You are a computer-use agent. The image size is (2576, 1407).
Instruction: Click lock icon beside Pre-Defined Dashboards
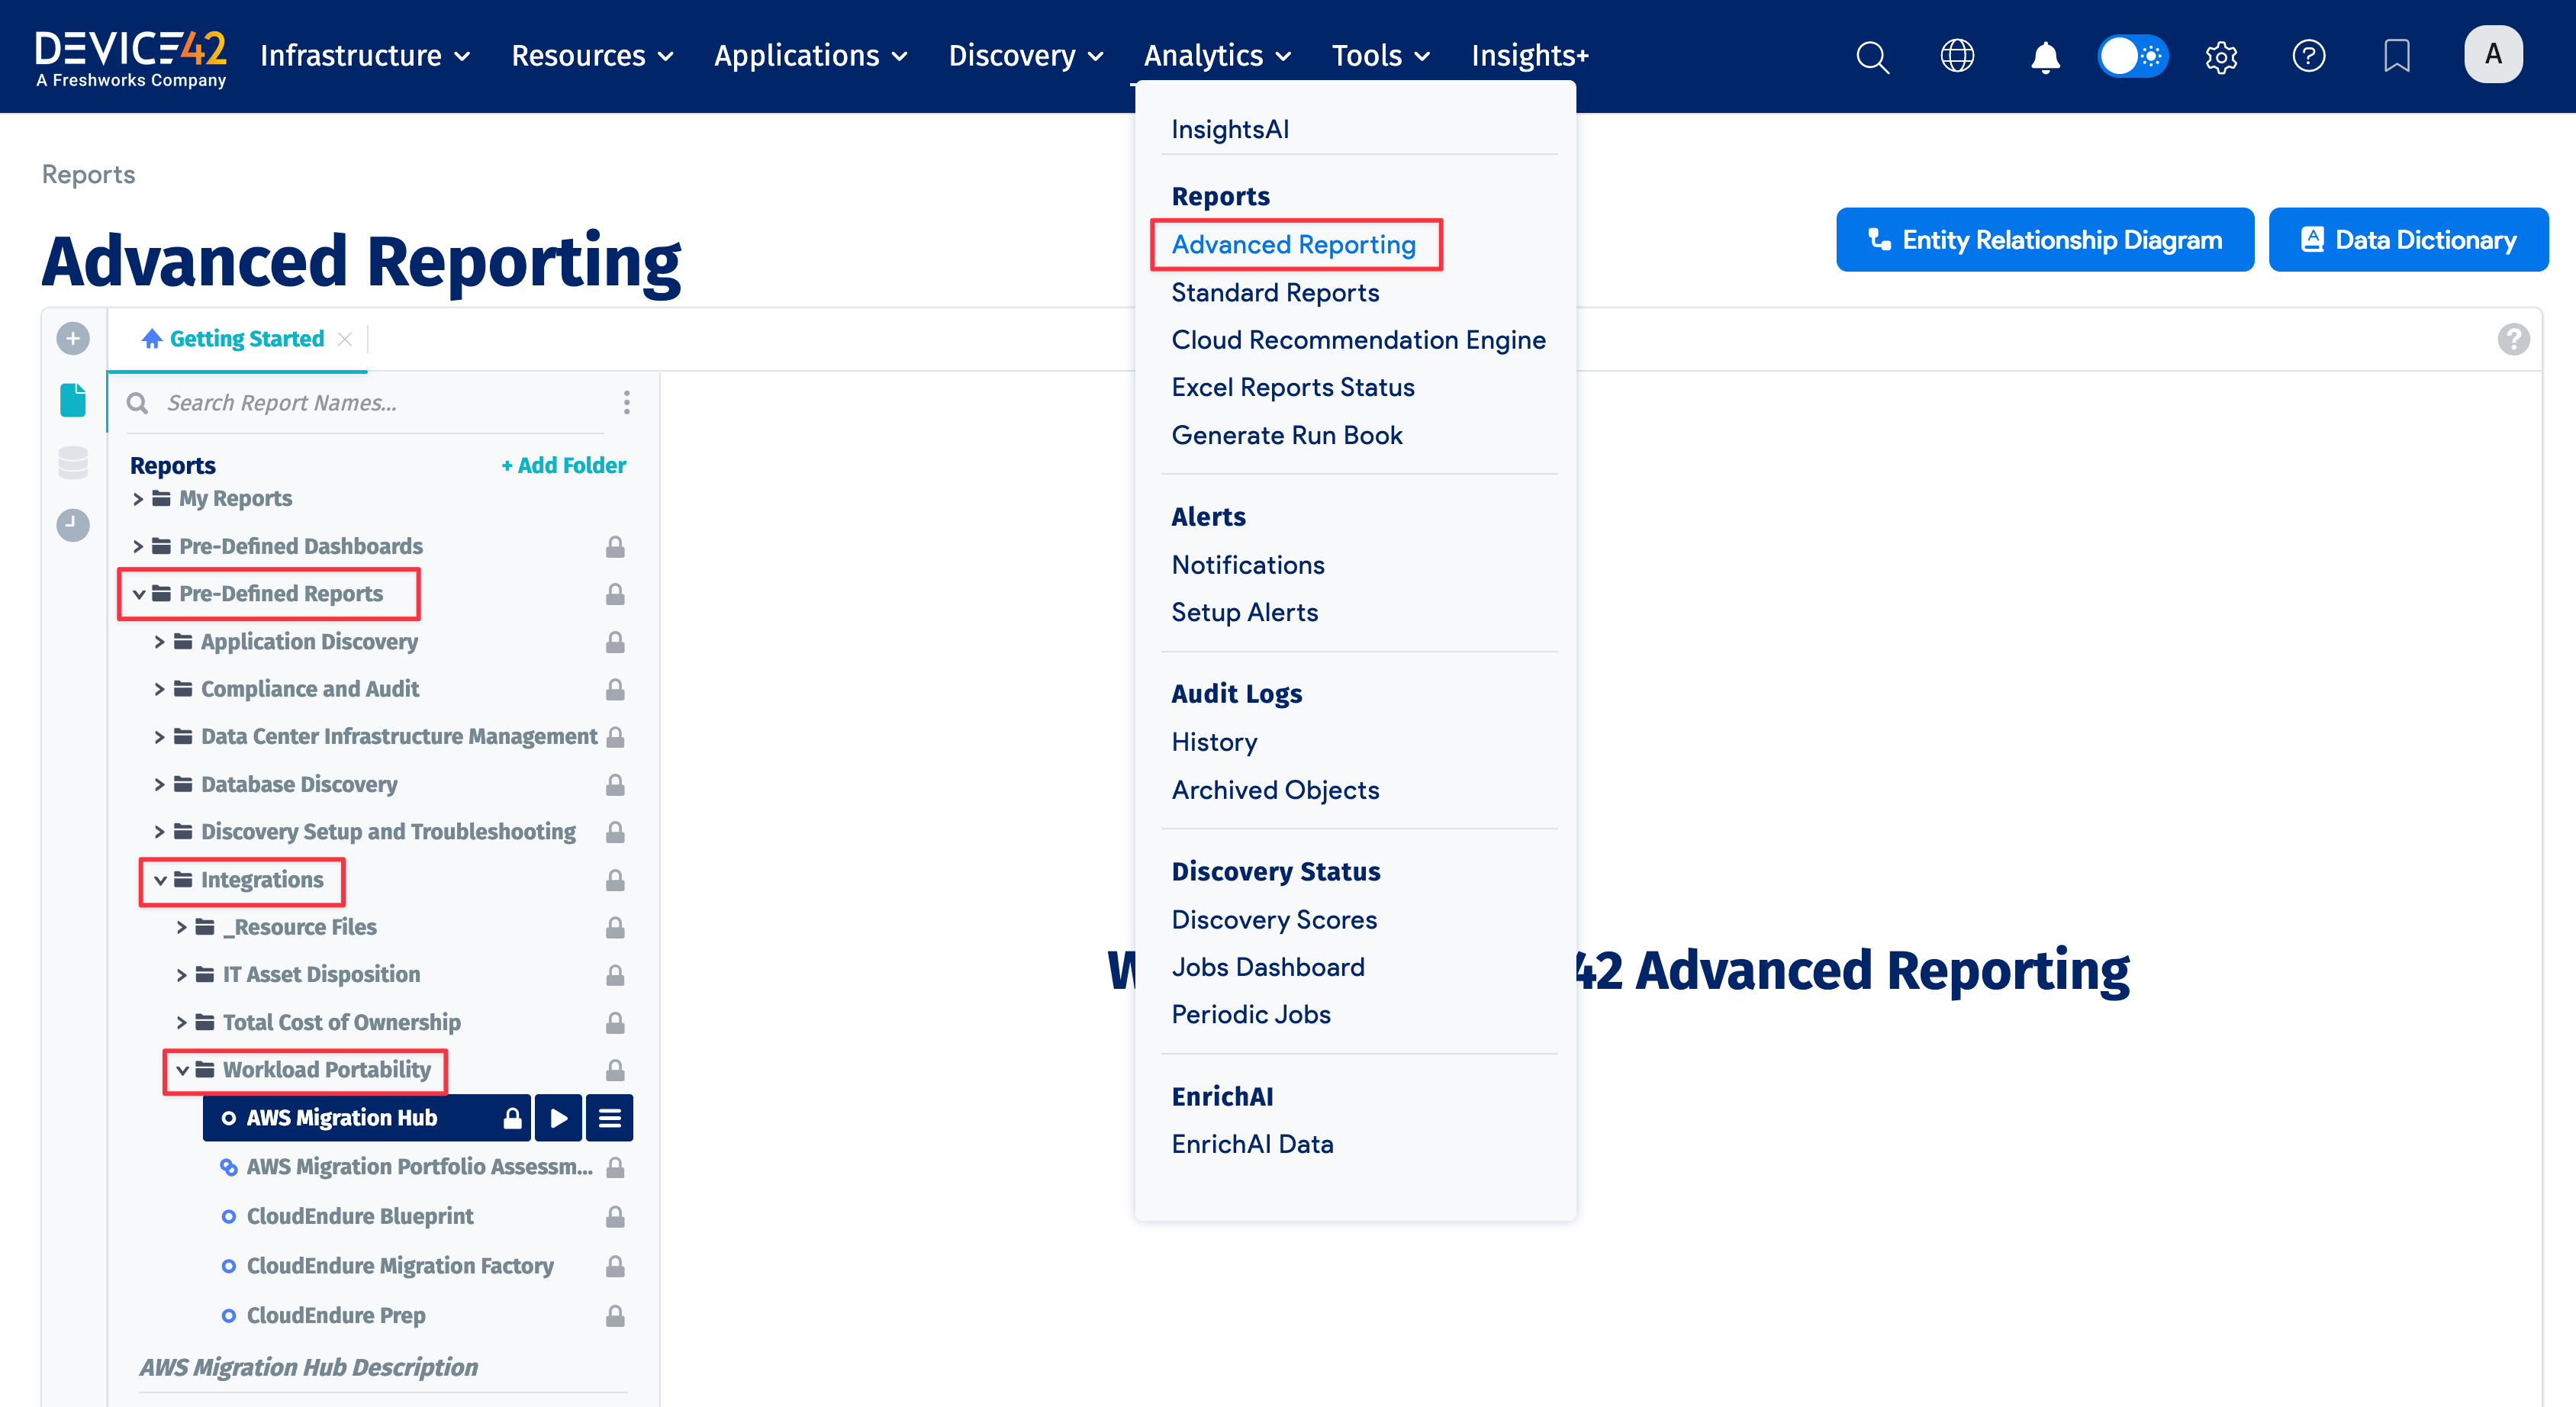click(615, 547)
